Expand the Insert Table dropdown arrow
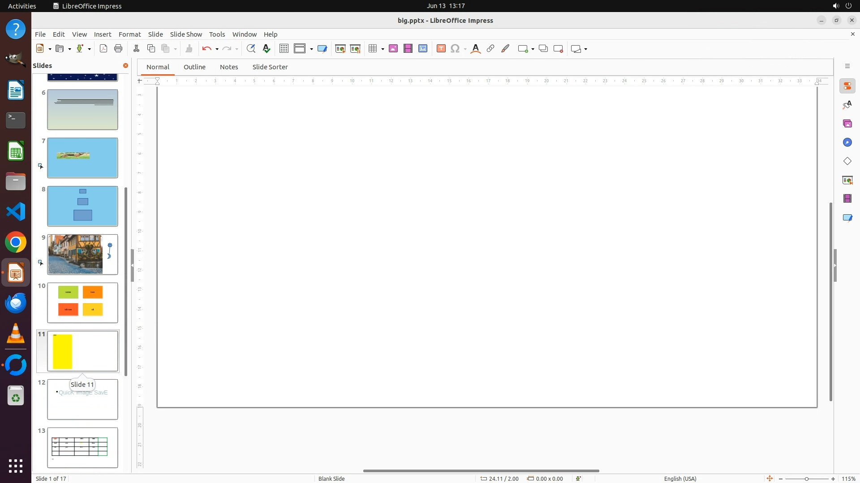 (383, 49)
